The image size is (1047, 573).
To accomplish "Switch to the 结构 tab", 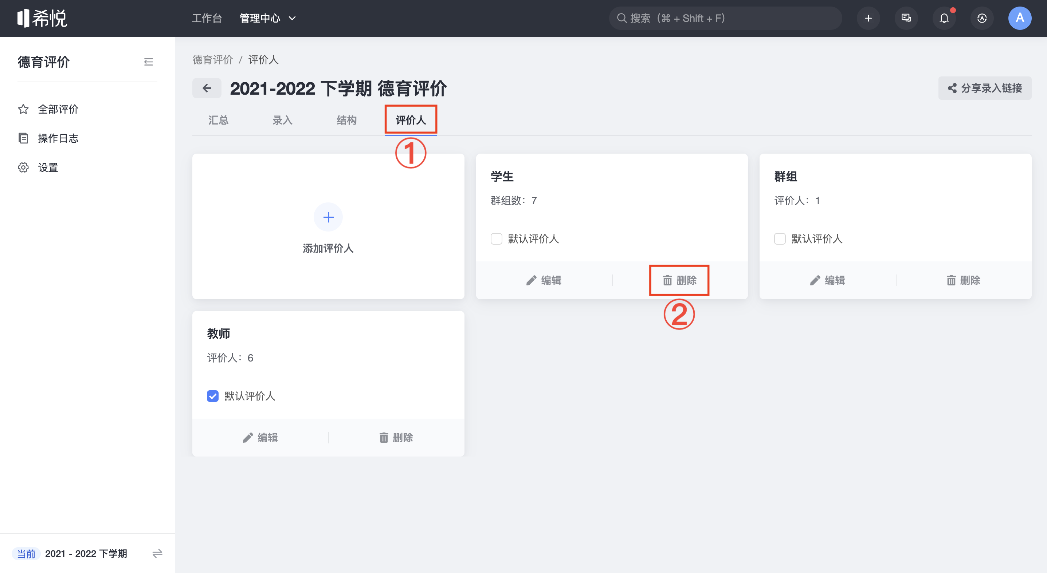I will tap(347, 120).
